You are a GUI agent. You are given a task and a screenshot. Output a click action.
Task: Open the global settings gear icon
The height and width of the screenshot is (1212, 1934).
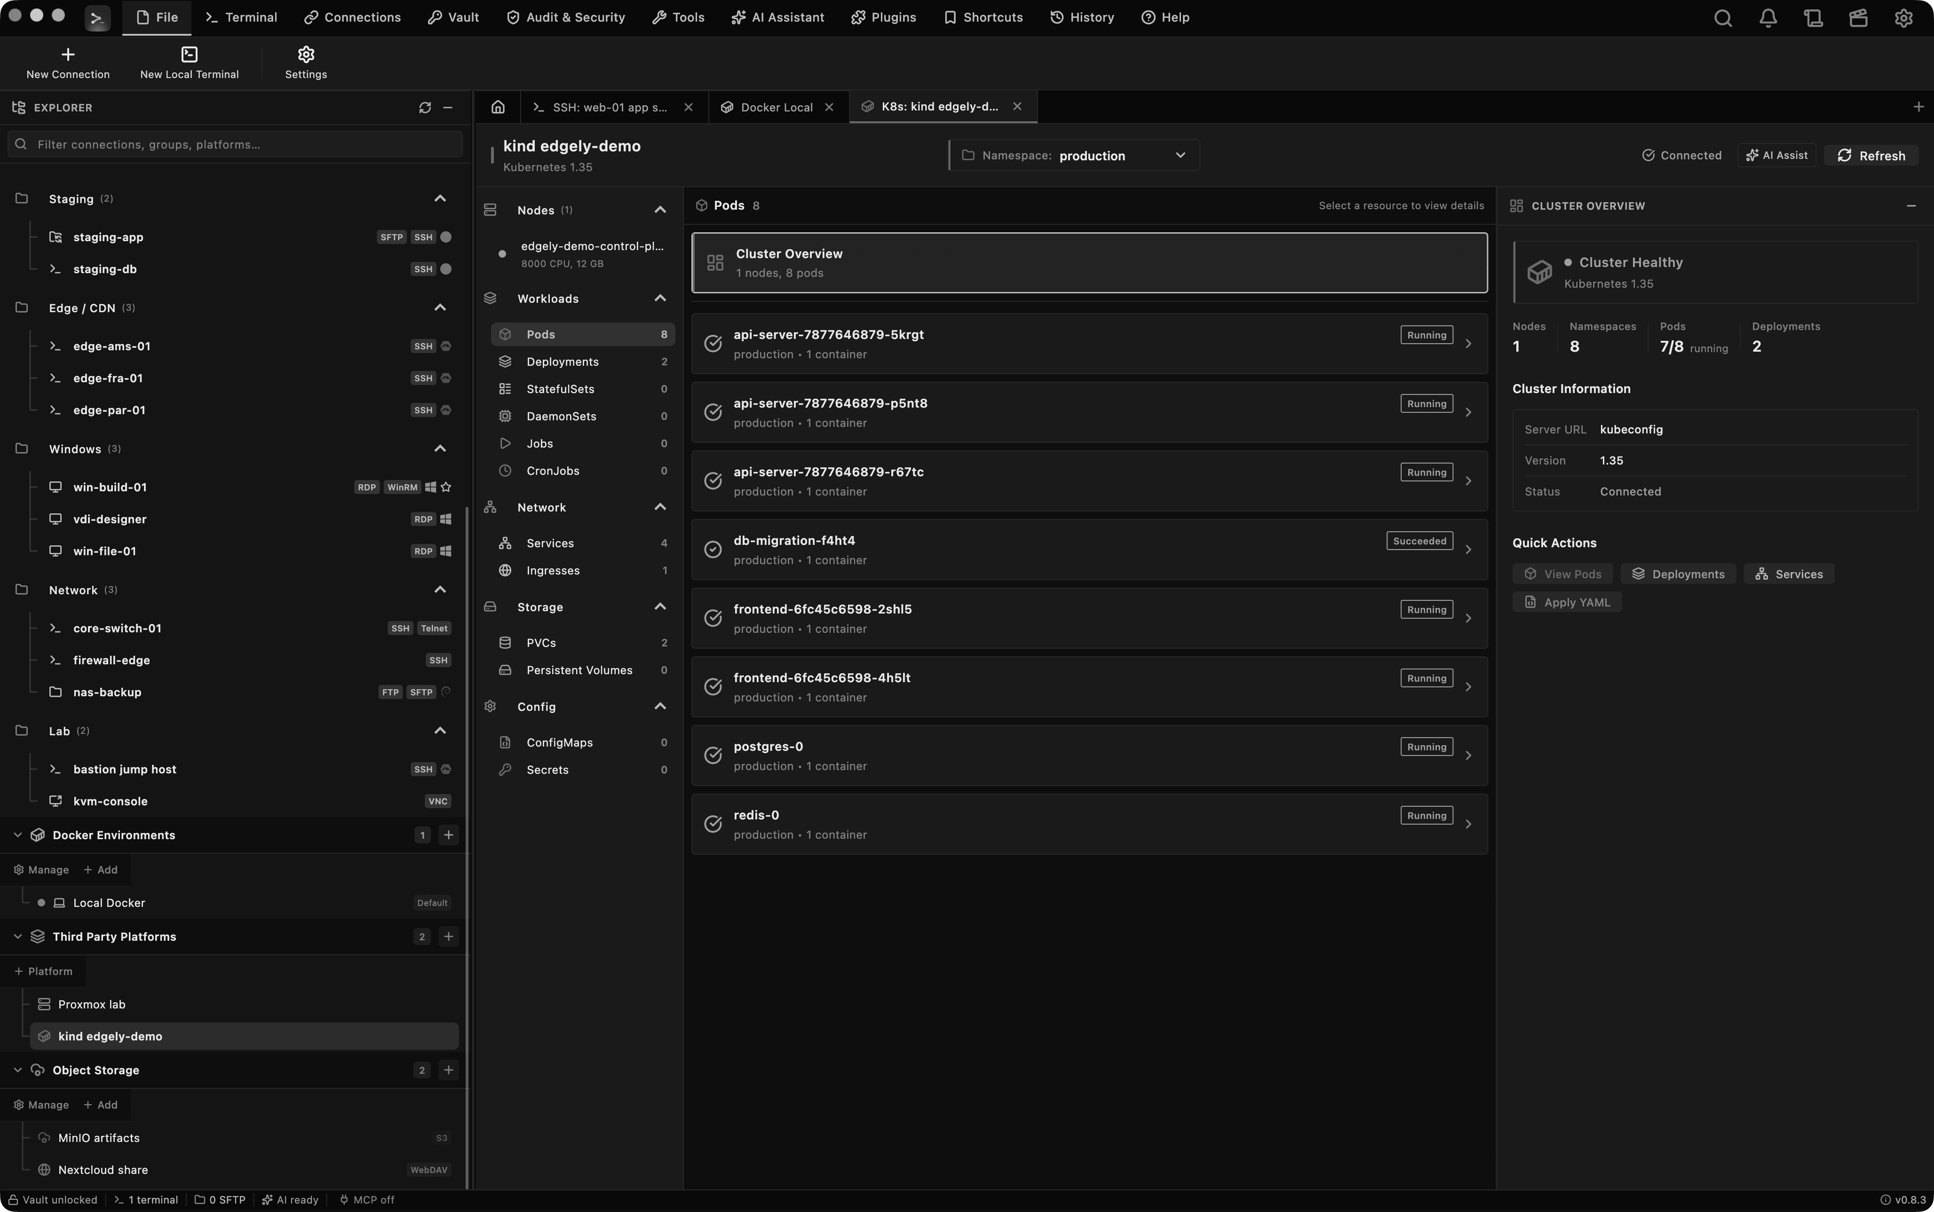[x=1903, y=18]
